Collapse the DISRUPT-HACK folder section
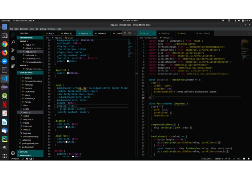This screenshot has height=179, width=252. [30, 72]
